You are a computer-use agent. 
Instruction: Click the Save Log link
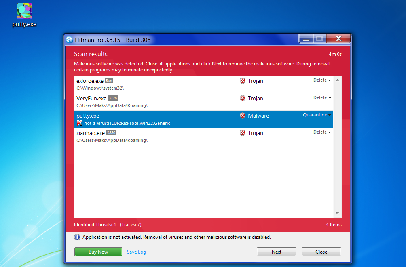click(136, 252)
